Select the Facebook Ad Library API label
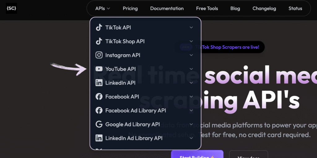The width and height of the screenshot is (317, 158). coord(136,110)
